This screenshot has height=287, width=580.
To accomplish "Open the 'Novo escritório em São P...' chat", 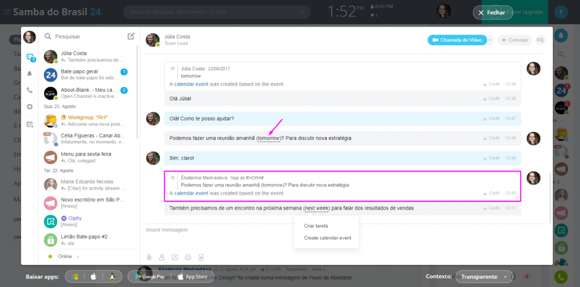I will 88,203.
